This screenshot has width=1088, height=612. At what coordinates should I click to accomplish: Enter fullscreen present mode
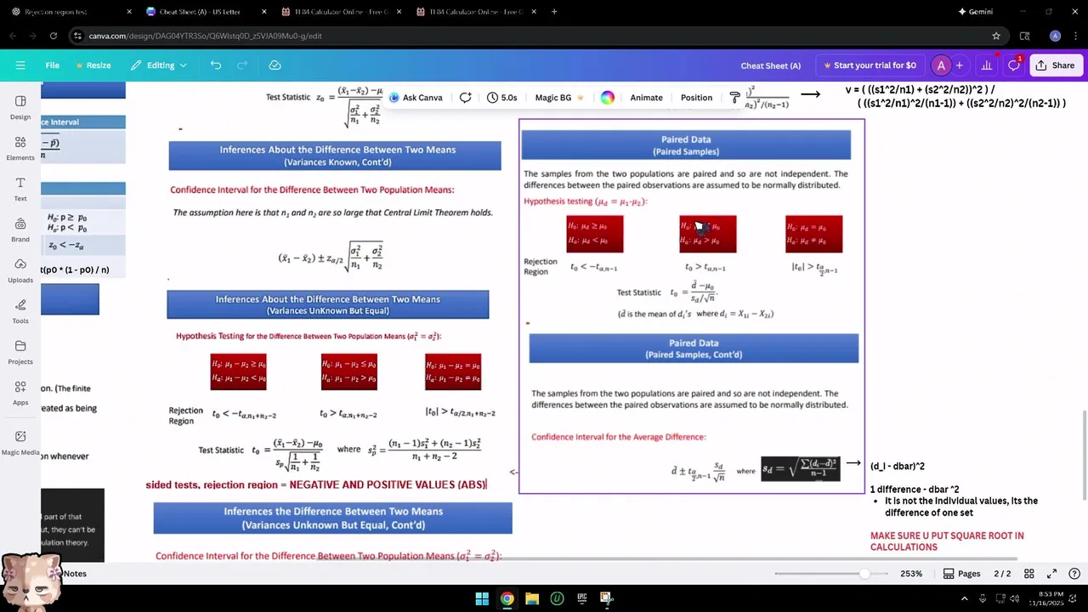click(x=1051, y=574)
